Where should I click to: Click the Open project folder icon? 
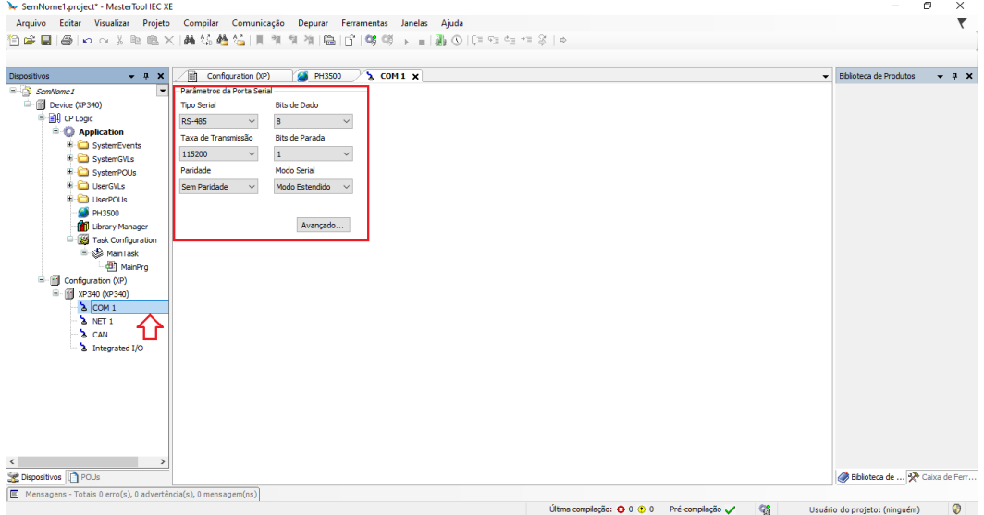pos(29,41)
